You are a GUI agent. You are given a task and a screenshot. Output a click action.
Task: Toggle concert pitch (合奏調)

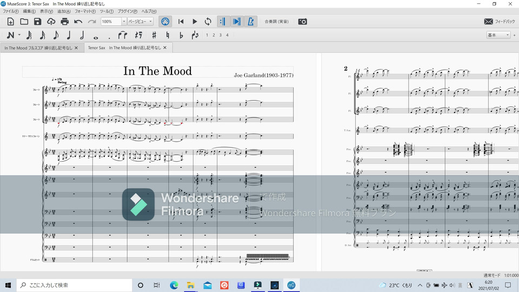276,22
